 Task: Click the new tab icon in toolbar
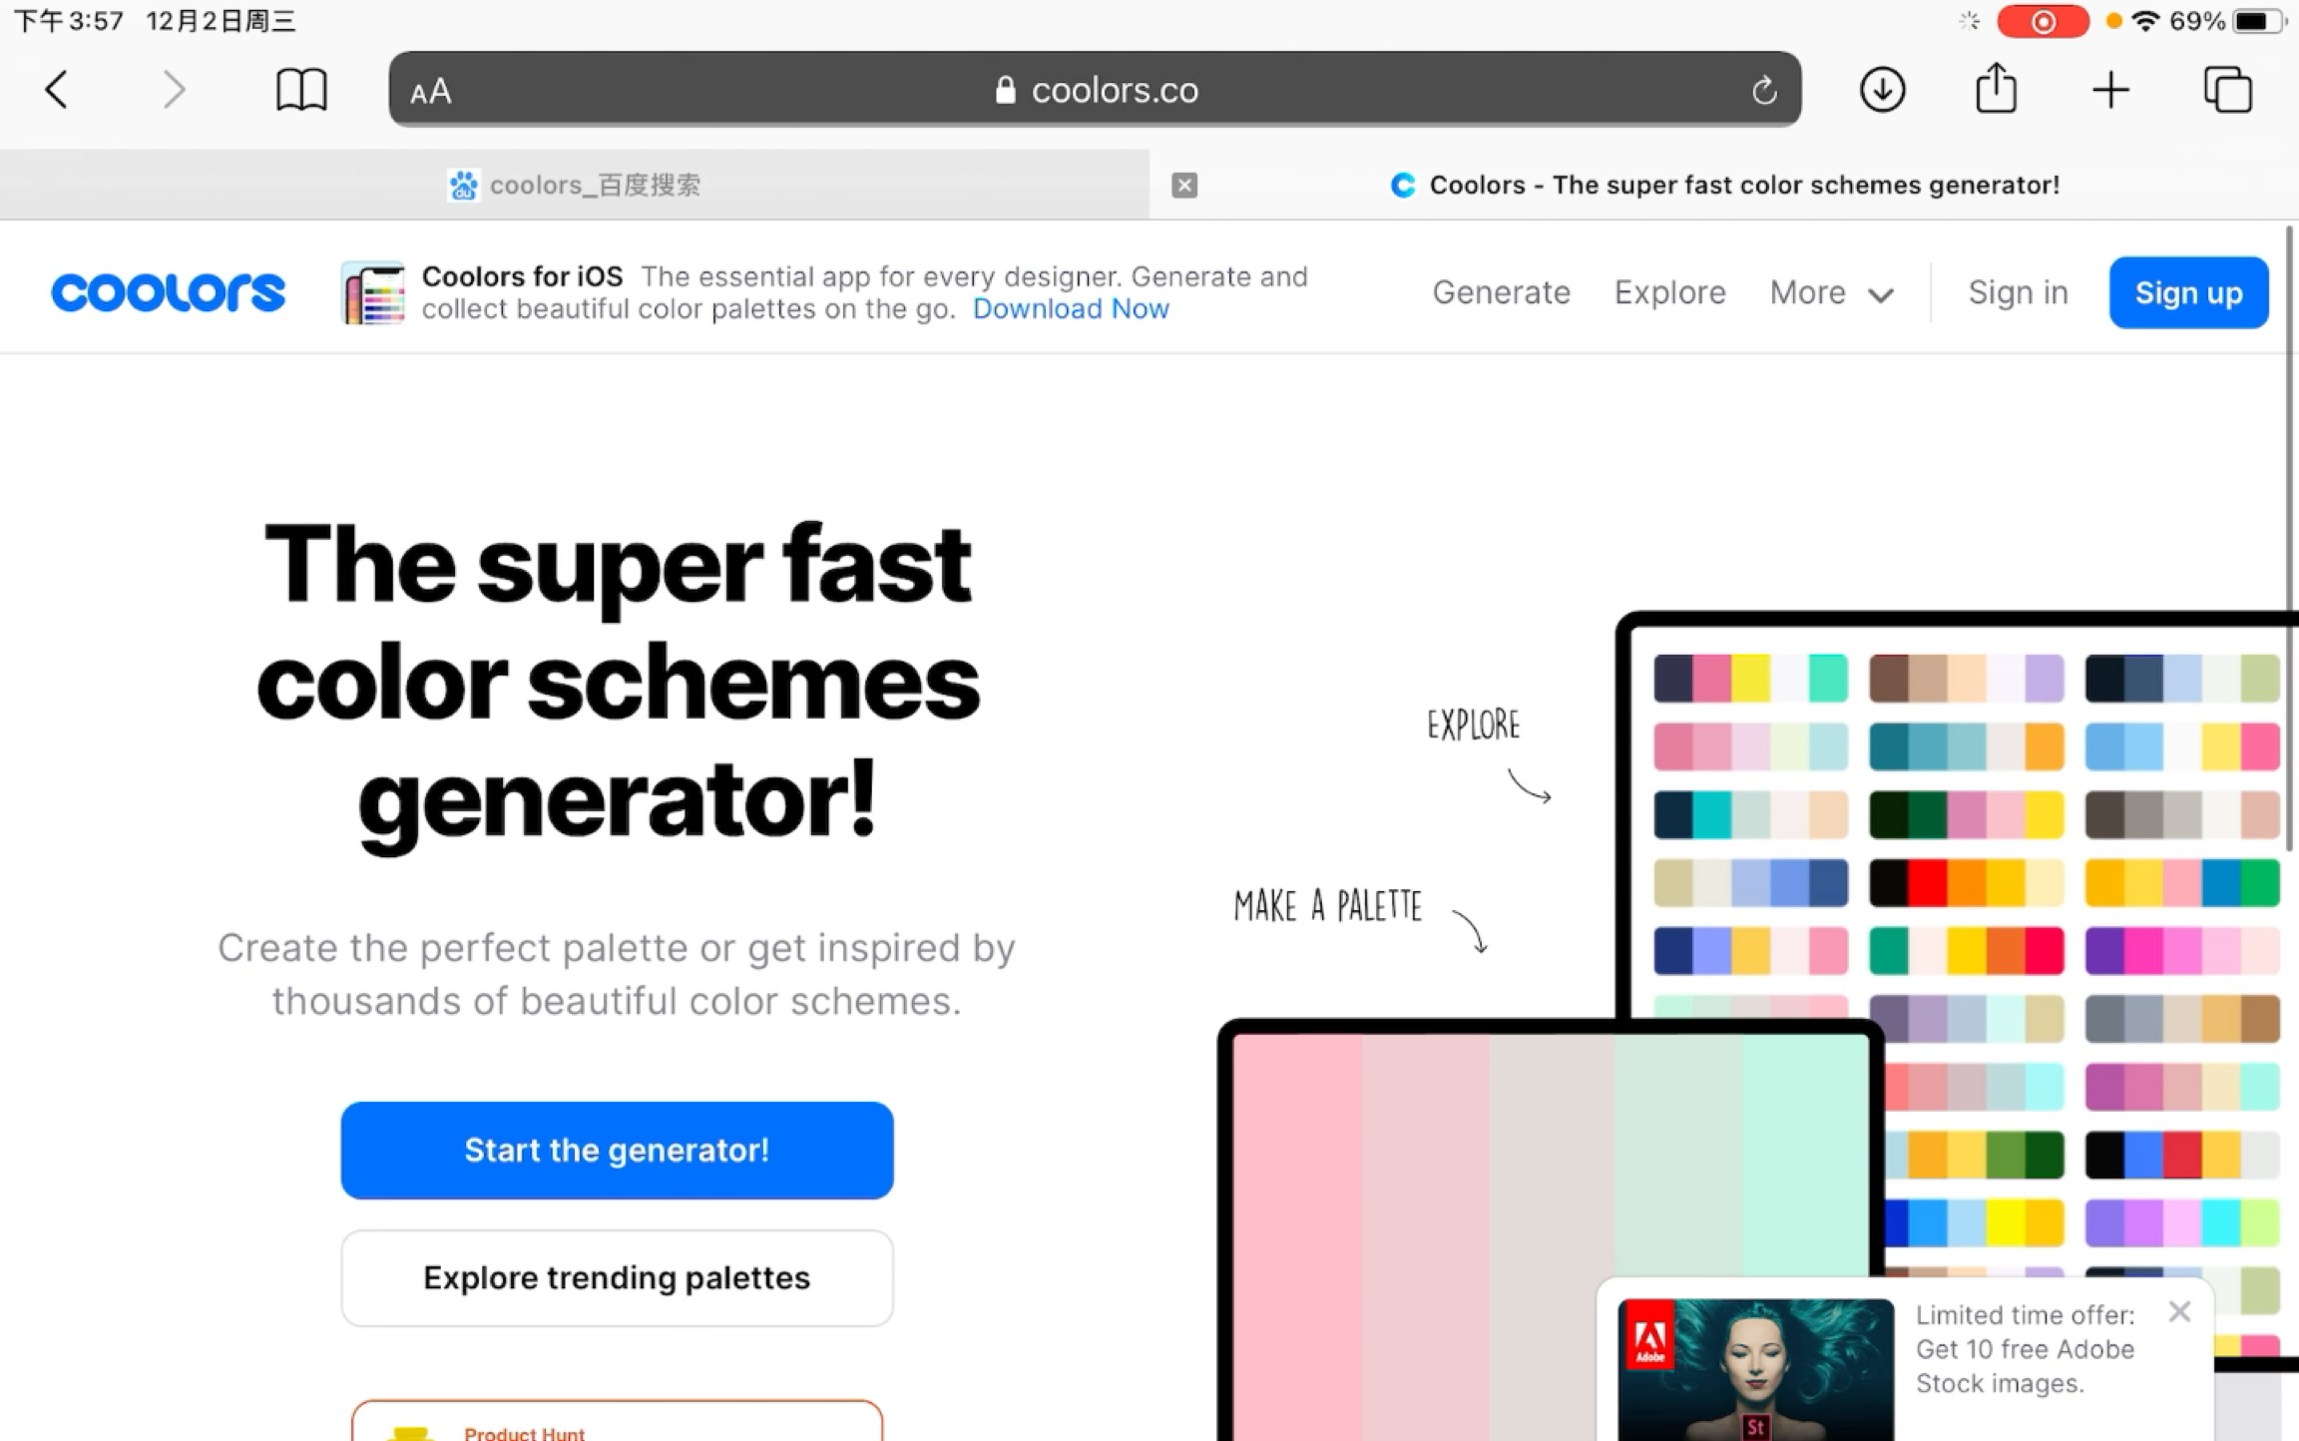point(2111,90)
